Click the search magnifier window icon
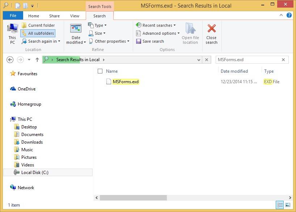 [6, 5]
